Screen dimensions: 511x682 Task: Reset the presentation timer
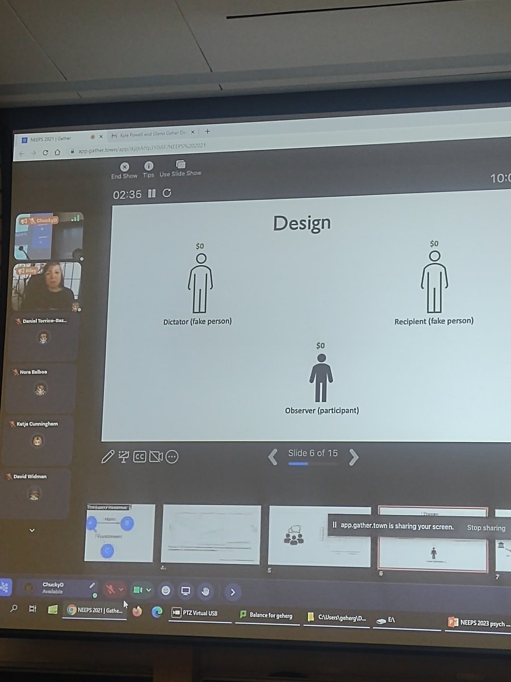click(x=167, y=193)
